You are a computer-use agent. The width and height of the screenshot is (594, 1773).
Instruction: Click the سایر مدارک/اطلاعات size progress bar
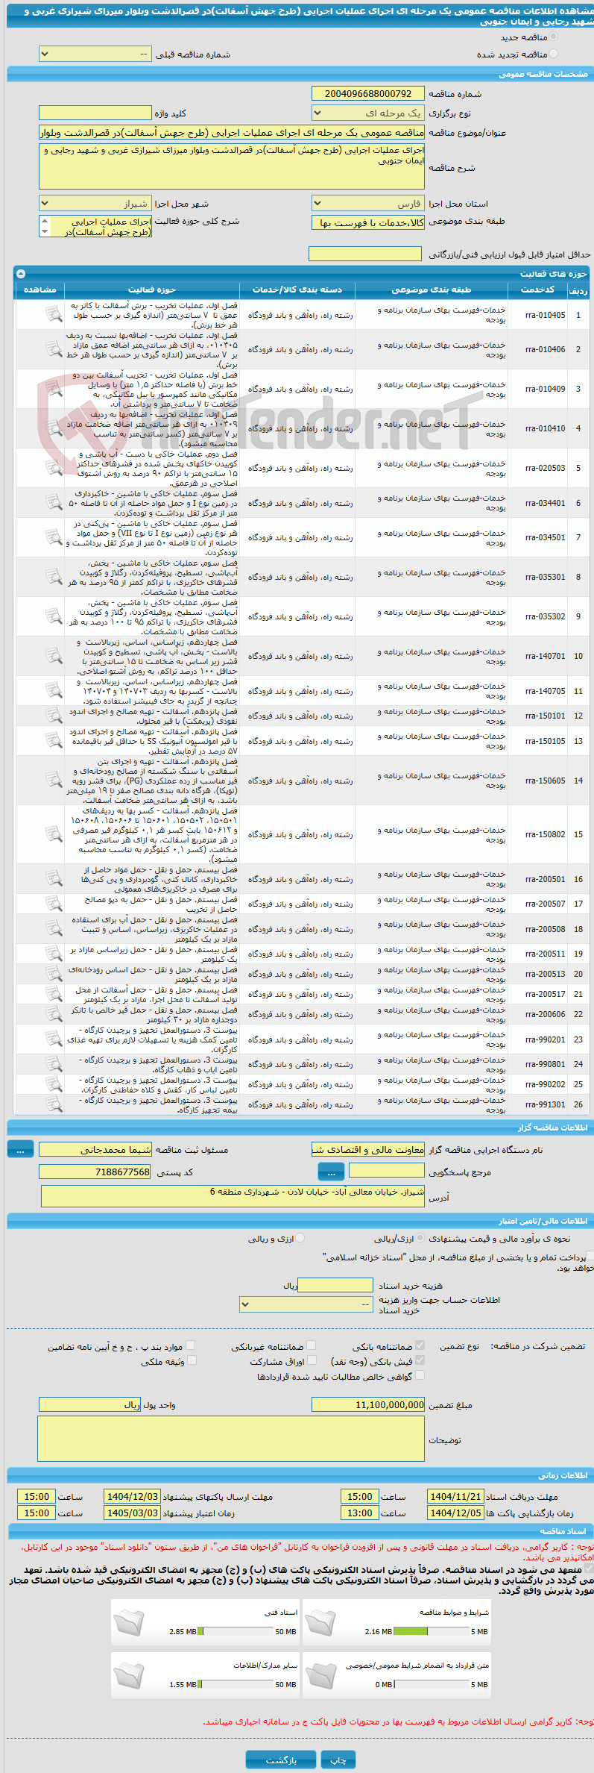pos(236,1685)
